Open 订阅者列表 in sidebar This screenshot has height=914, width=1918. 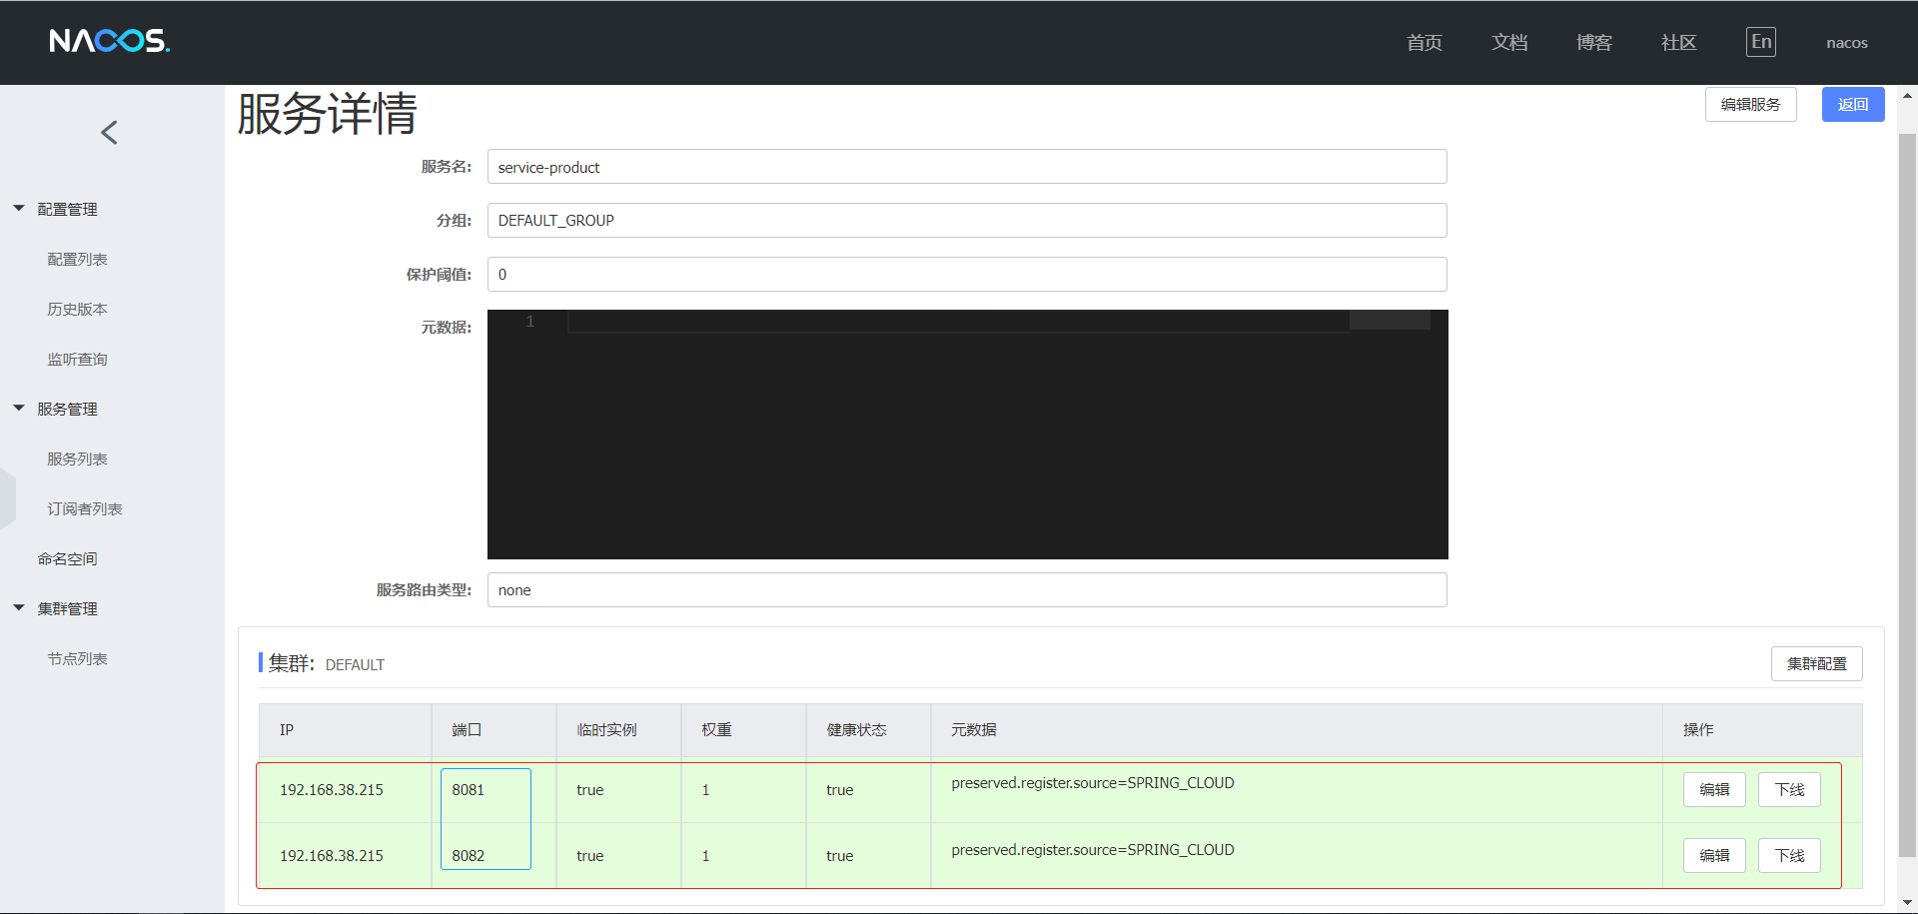pos(85,508)
